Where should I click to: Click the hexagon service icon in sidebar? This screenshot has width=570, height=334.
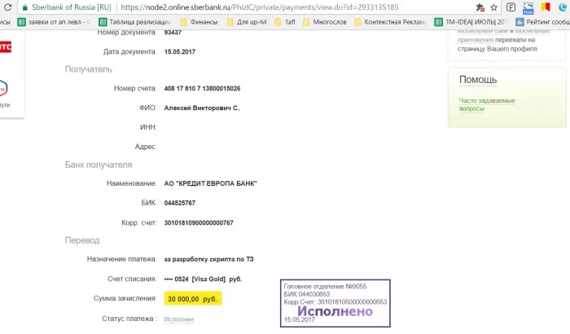click(3, 88)
